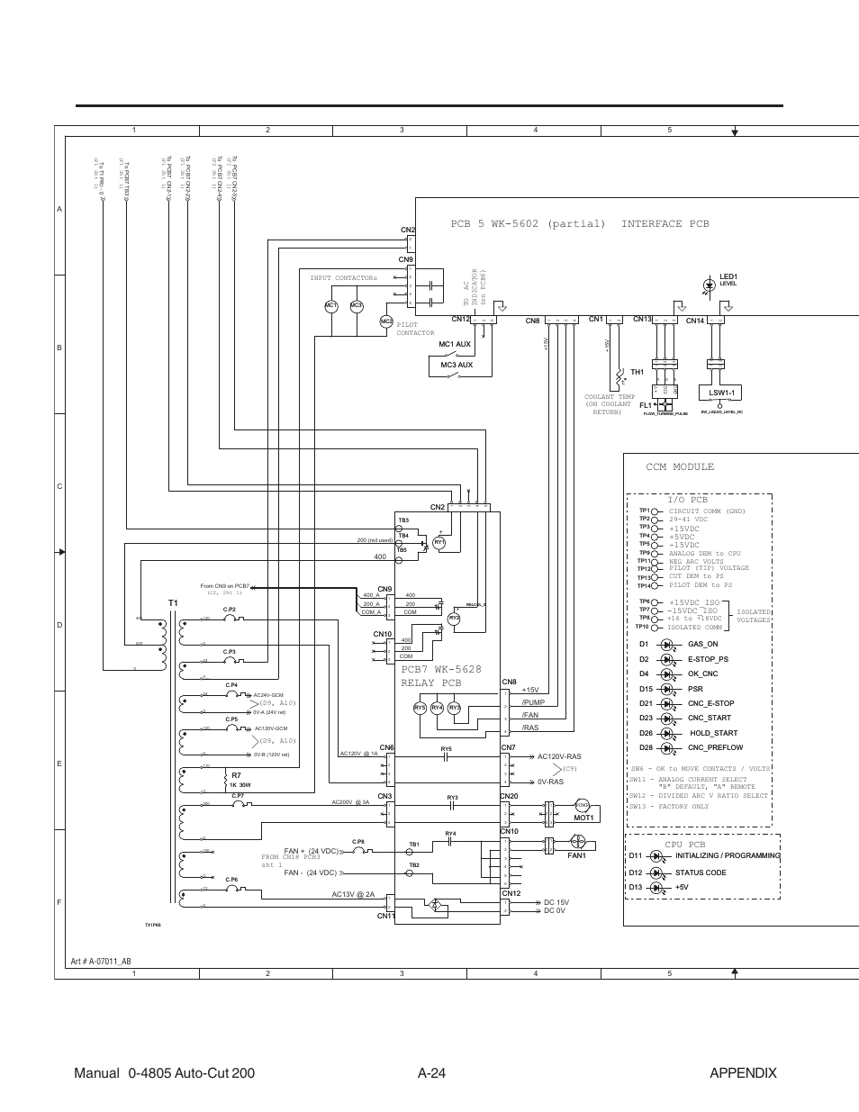This screenshot has width=859, height=1112.
Task: Click the D1 GAS_ON LED symbol
Action: click(x=668, y=645)
